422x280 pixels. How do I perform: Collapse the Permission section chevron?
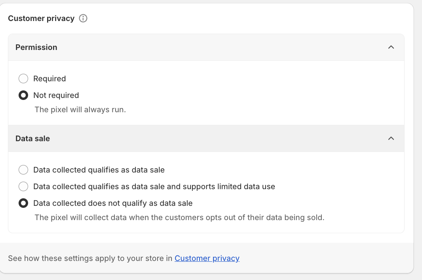391,47
